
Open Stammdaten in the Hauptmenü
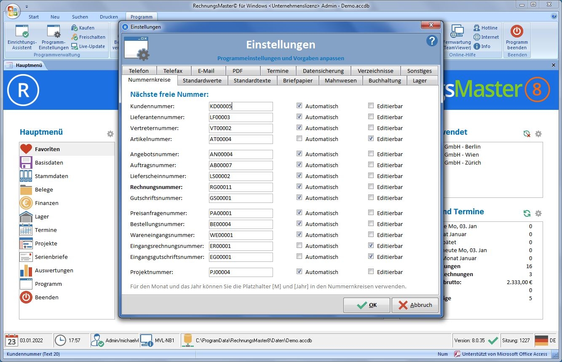[x=67, y=176]
